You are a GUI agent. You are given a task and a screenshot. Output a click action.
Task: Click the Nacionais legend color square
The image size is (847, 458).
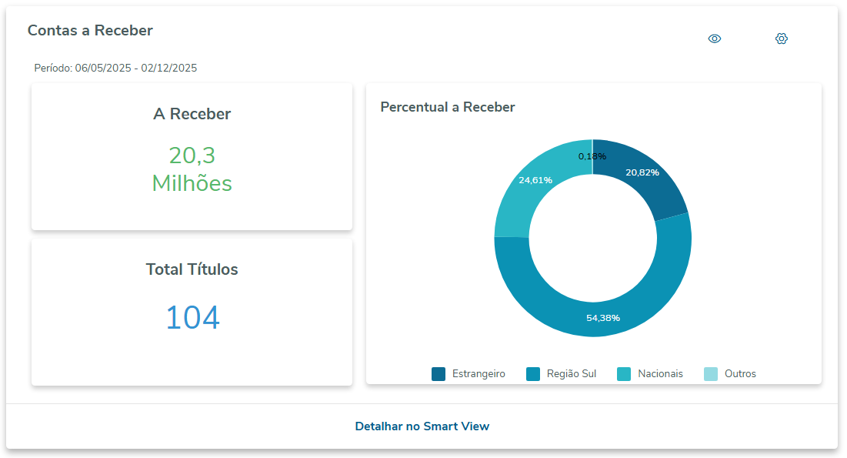[624, 374]
